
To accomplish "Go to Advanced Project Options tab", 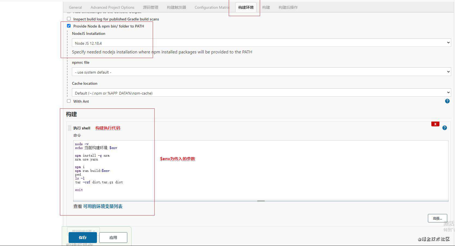I will pos(112,7).
